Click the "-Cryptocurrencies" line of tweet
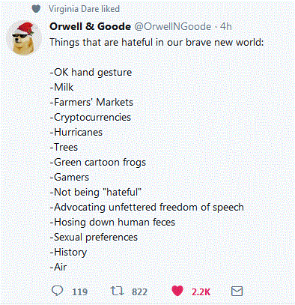 (x=91, y=118)
